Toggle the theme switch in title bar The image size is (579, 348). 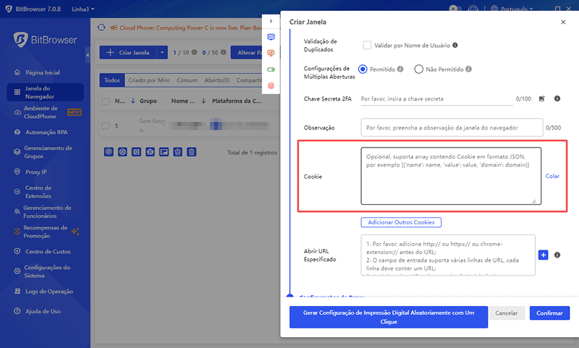(455, 9)
